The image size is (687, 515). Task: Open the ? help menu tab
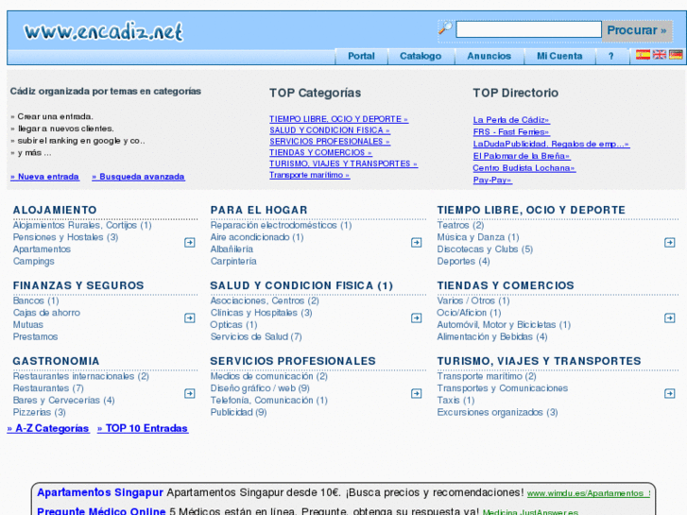pyautogui.click(x=611, y=56)
